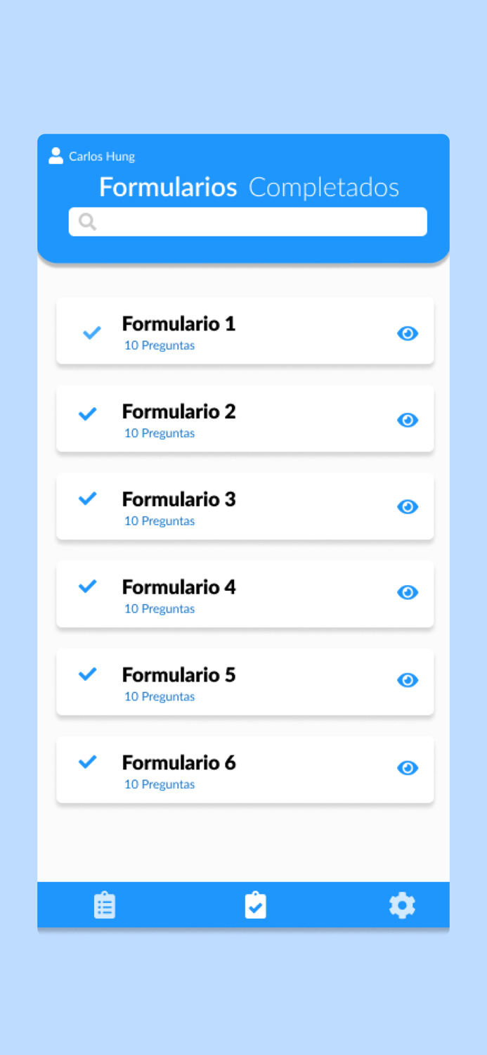Switch to the Completados tab
Screen dimensions: 487x1055
tap(324, 187)
